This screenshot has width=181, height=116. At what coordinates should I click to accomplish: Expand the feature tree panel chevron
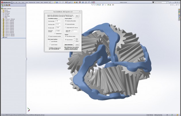click(x=25, y=5)
